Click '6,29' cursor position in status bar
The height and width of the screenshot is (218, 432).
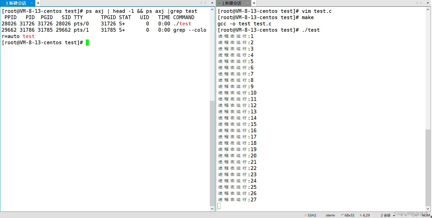366,215
